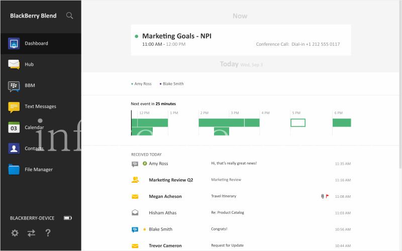
Task: Click the BBM icon beside Amy Ross
Action: coord(135,164)
